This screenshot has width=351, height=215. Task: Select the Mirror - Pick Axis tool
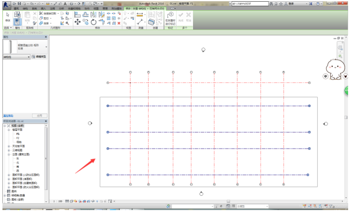click(94, 15)
